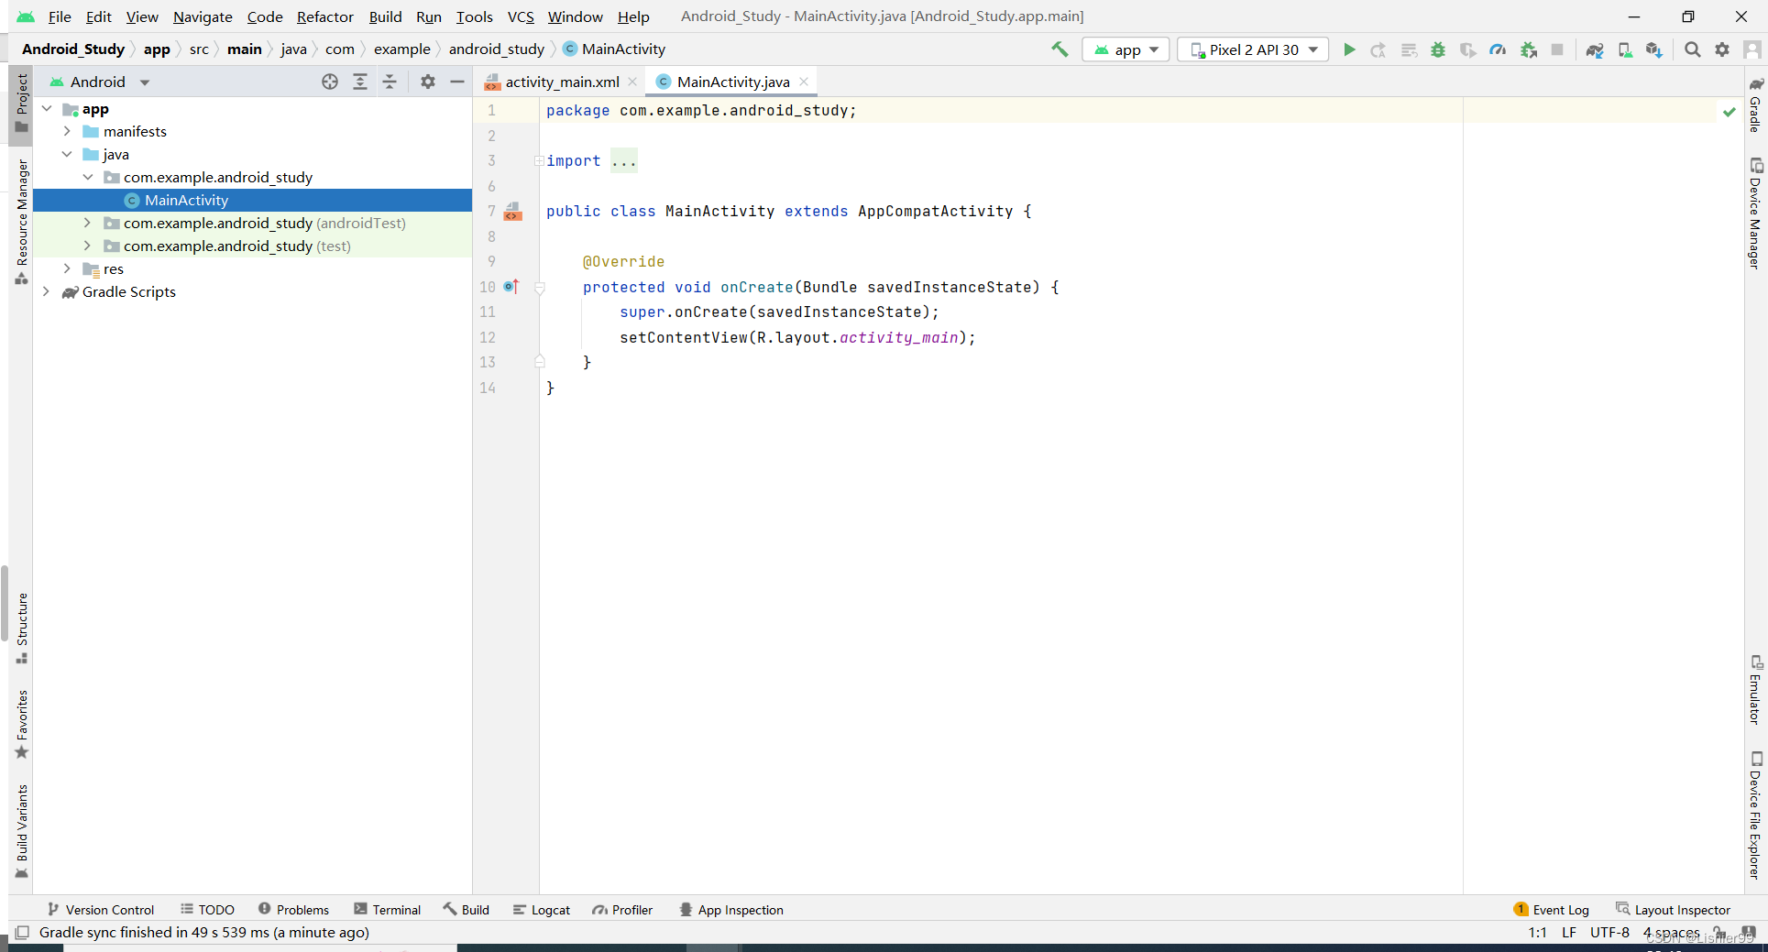
Task: Open the Profile app speedometer icon
Action: [1498, 50]
